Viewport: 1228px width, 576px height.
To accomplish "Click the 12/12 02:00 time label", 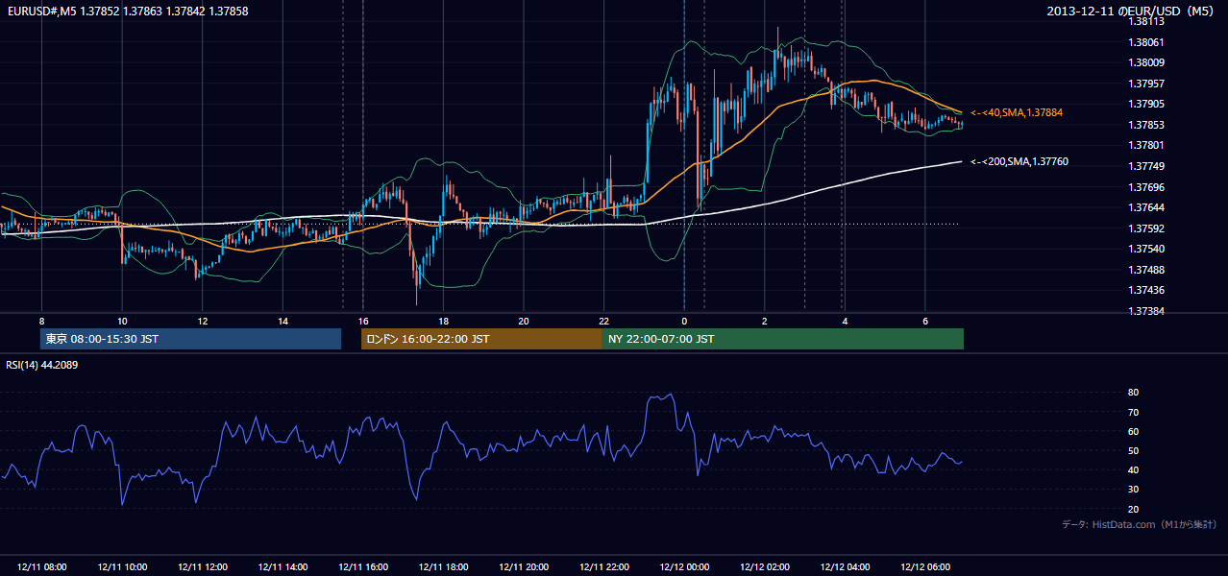I will pos(765,567).
